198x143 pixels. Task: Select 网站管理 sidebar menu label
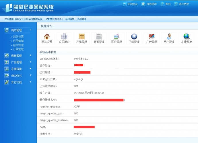pos(16,30)
